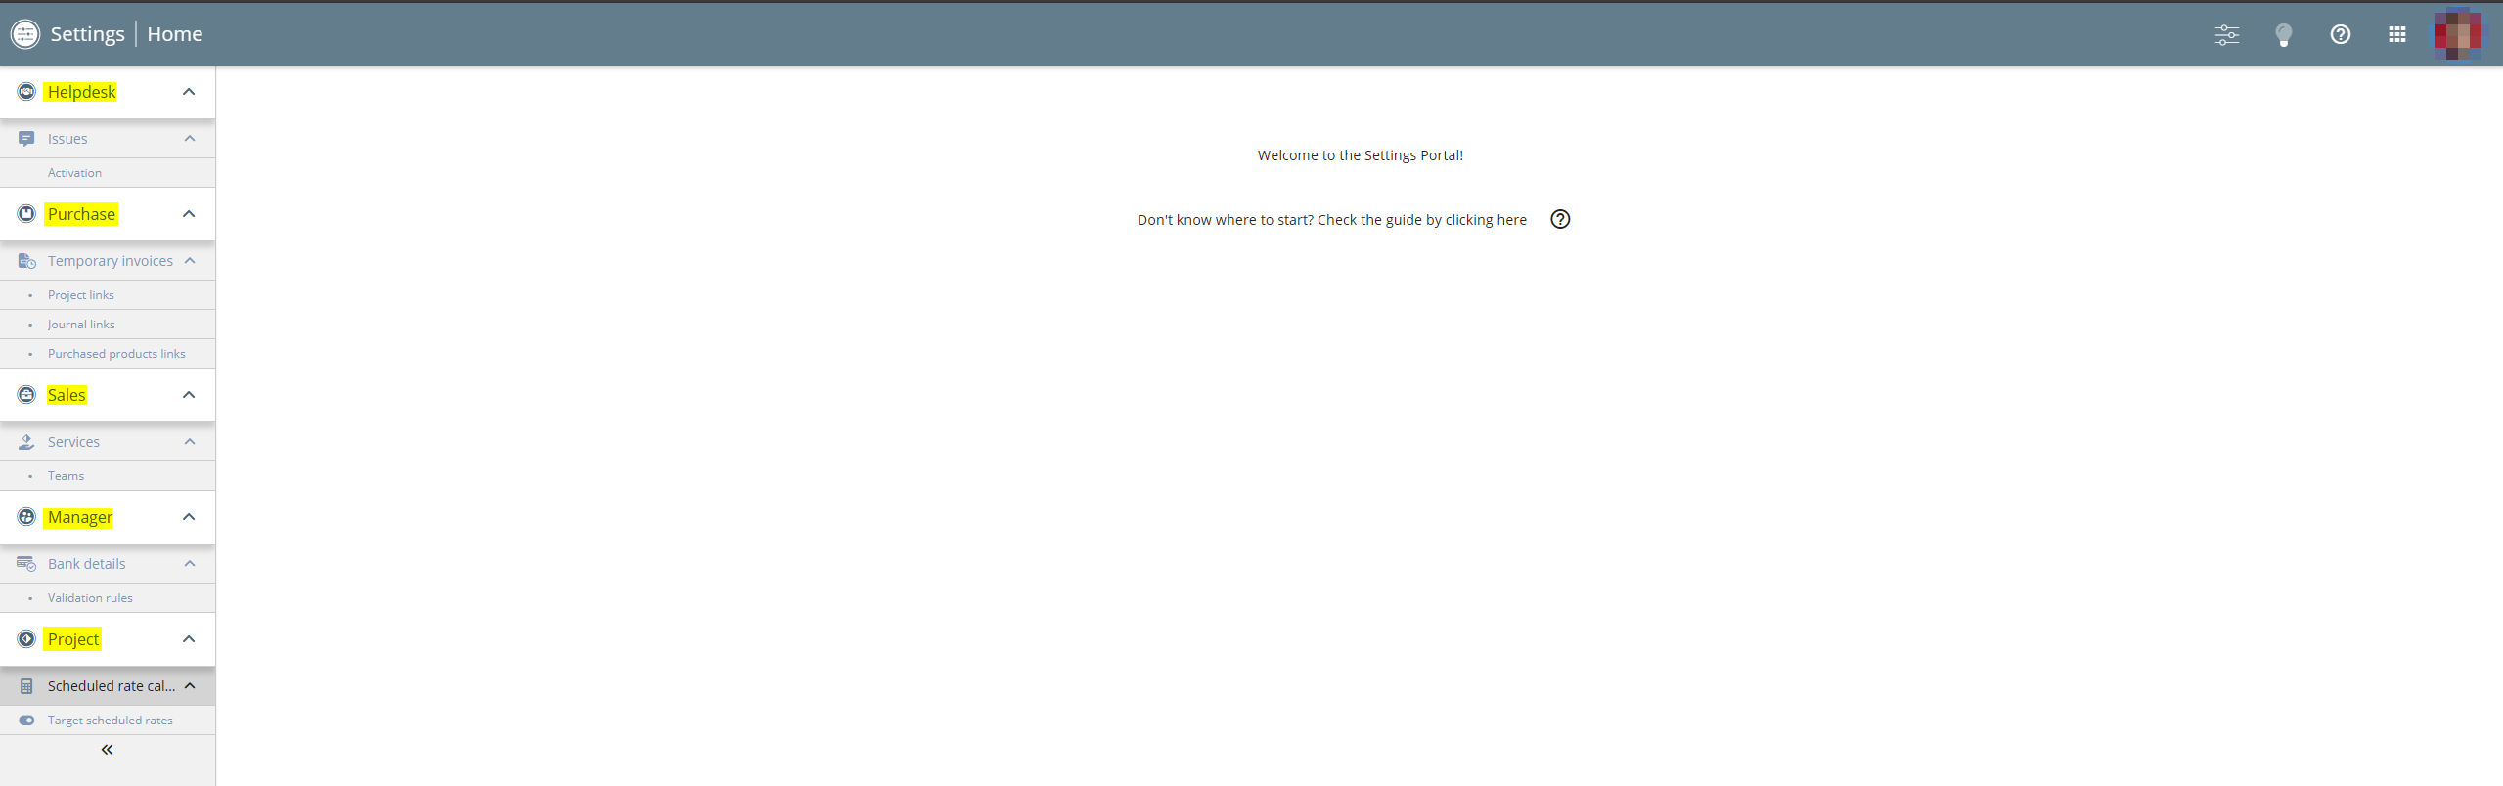Click the Helpdesk module icon
Screen dimensions: 2503x786
26,92
